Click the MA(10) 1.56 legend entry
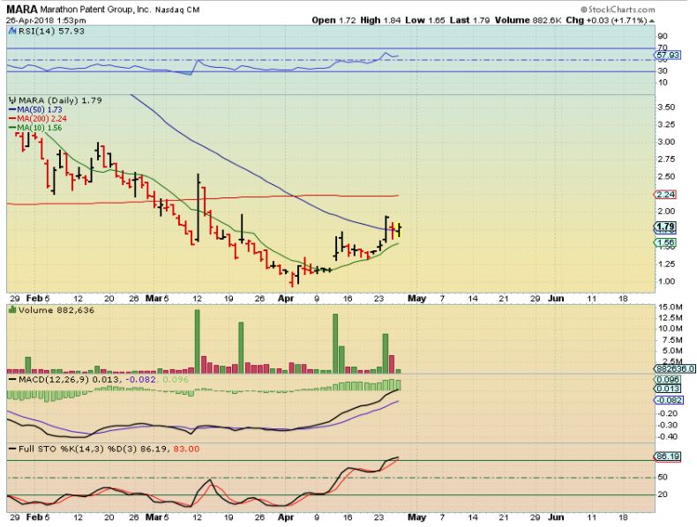Viewport: 697px width, 527px height. [35, 128]
